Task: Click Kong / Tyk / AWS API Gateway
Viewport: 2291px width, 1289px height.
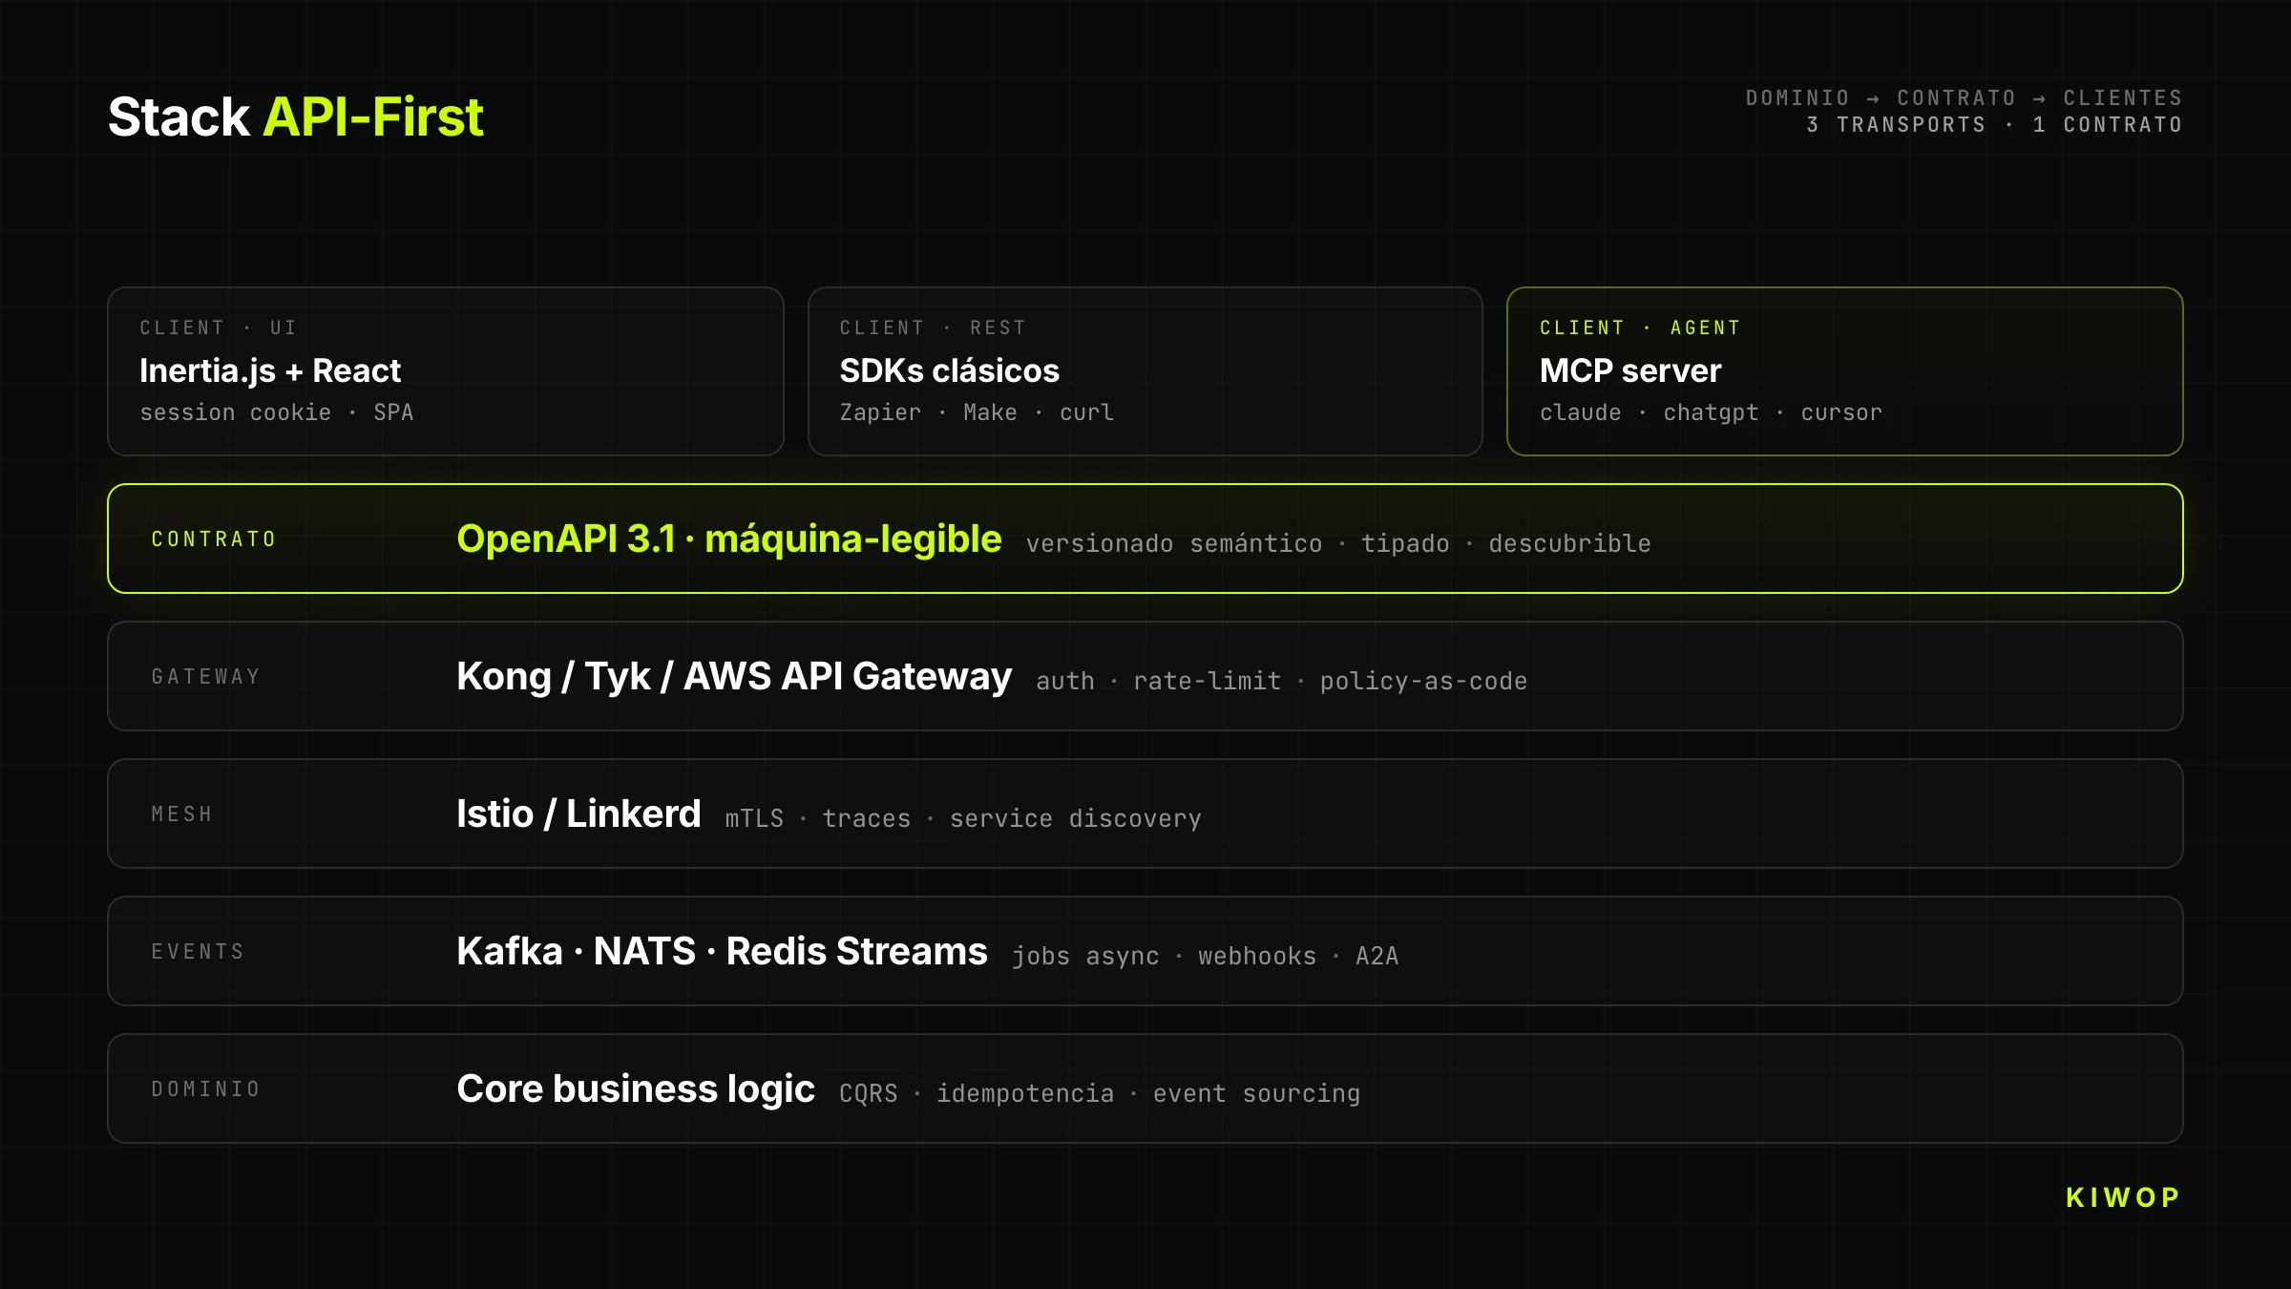Action: 733,677
